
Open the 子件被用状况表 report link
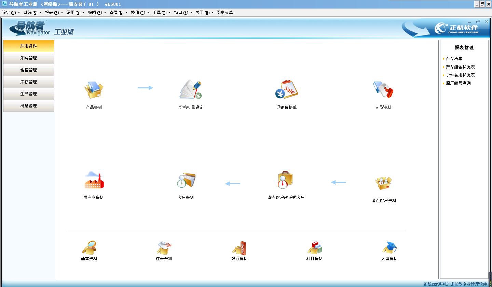(460, 75)
